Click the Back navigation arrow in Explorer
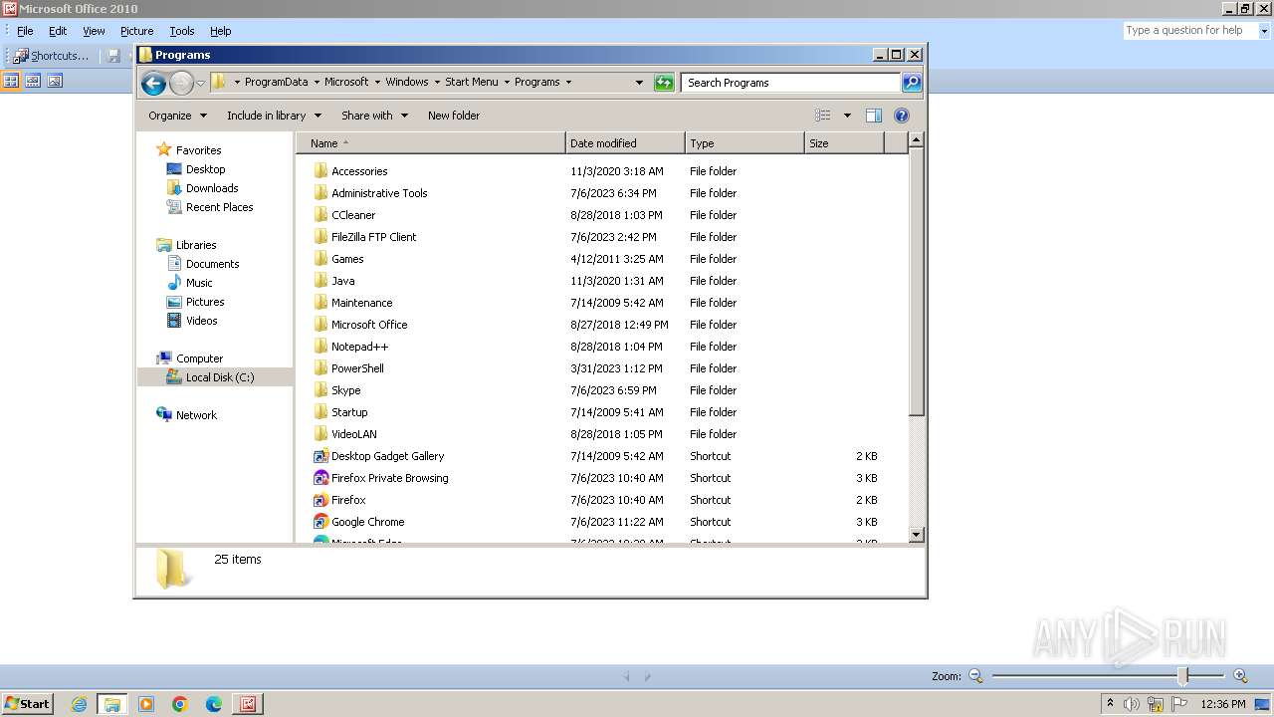The image size is (1274, 717). 153,84
